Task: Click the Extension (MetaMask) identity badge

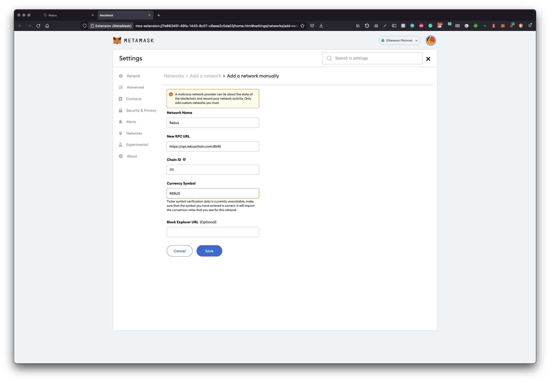Action: click(111, 26)
